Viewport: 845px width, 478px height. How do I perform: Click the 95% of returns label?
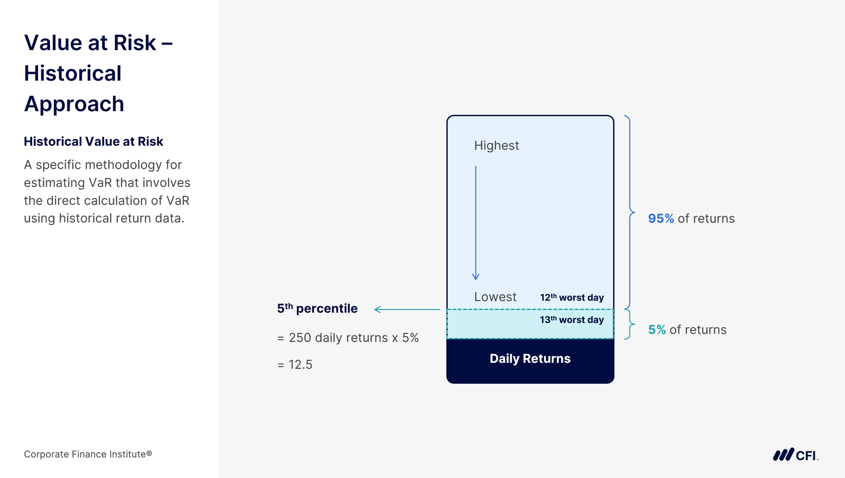tap(691, 219)
